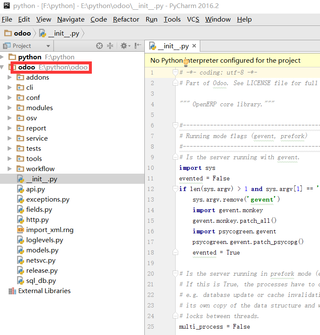Click 'multi_process = False' code line

coord(214,327)
